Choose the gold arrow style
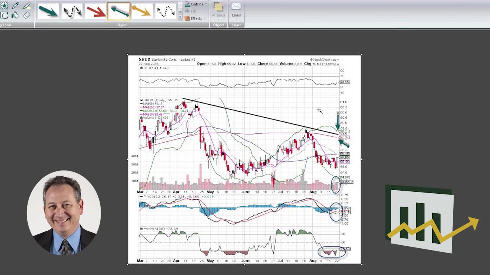490x275 pixels. 142,11
